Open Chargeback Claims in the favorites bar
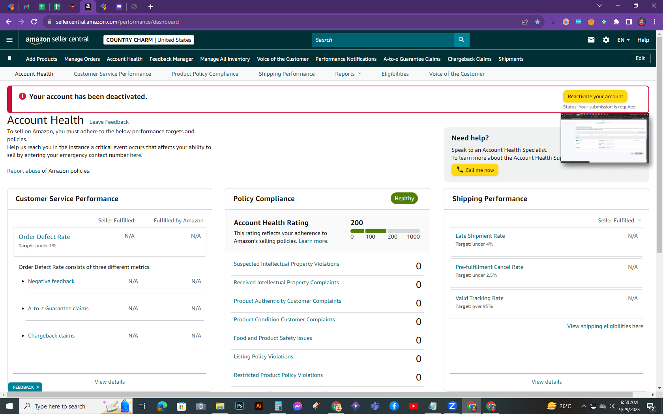The height and width of the screenshot is (414, 663). tap(470, 59)
